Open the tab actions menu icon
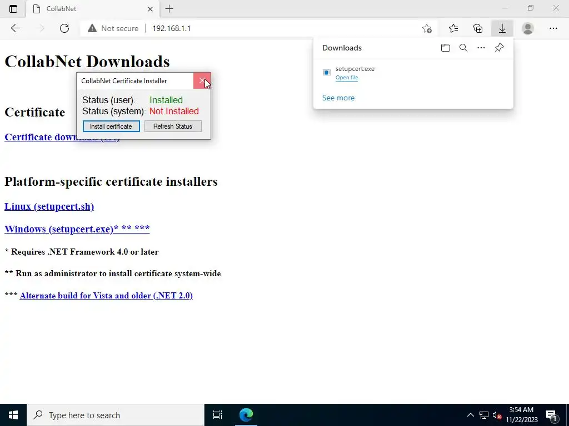The image size is (569, 426). tap(13, 9)
